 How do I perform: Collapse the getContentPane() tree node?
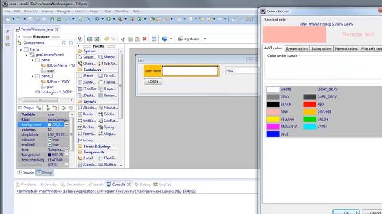(x=27, y=55)
